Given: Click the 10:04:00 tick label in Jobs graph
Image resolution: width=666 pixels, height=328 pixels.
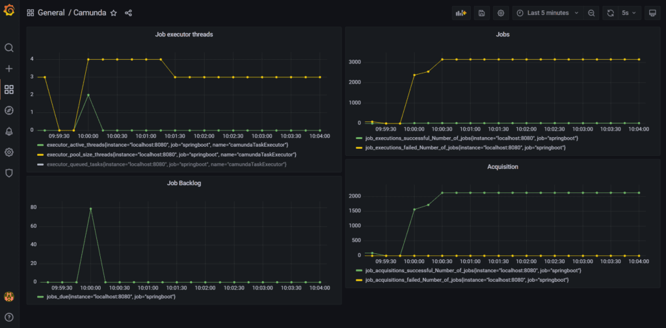Looking at the screenshot, I should (x=639, y=130).
